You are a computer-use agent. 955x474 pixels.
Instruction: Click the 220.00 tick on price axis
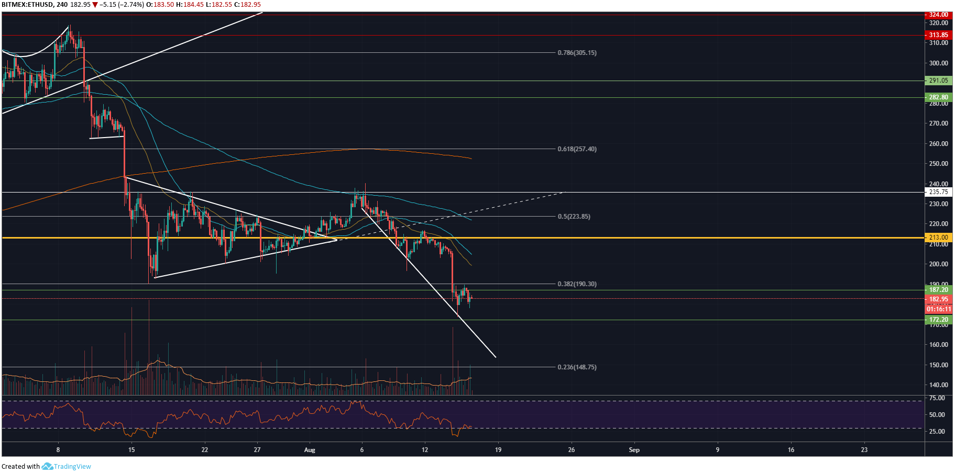tap(938, 224)
